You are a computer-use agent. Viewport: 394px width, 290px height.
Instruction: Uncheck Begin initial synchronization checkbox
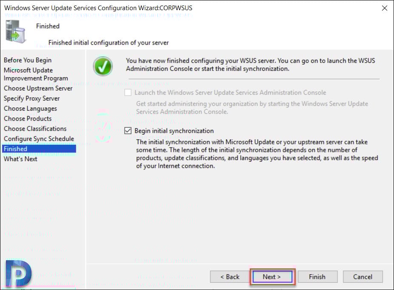point(128,131)
